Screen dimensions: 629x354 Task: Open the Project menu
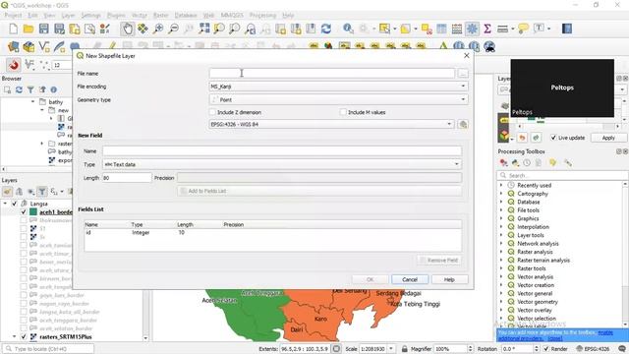(x=13, y=16)
